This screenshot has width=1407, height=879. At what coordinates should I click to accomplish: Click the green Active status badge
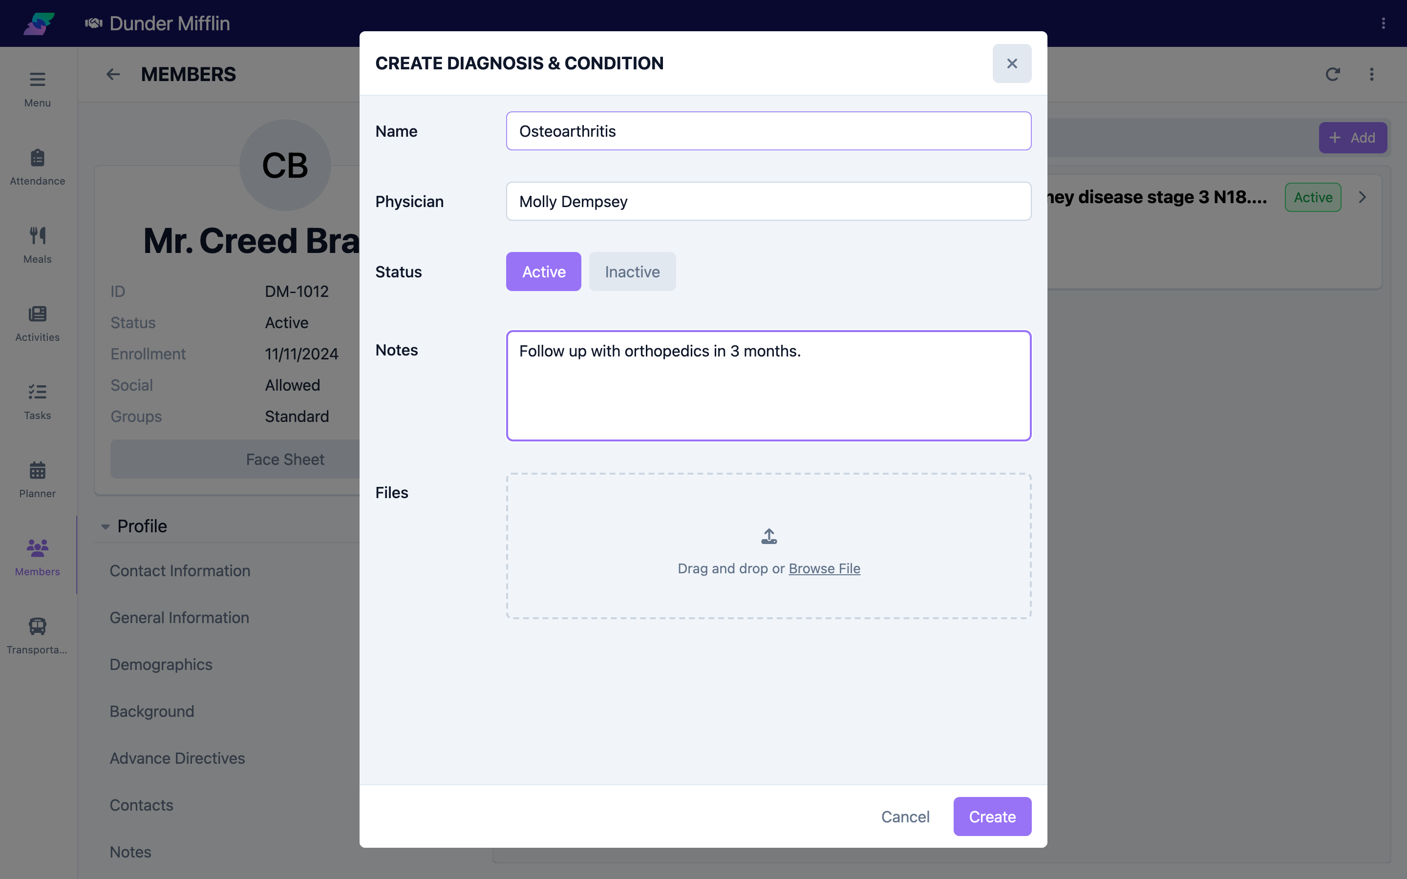coord(1313,197)
